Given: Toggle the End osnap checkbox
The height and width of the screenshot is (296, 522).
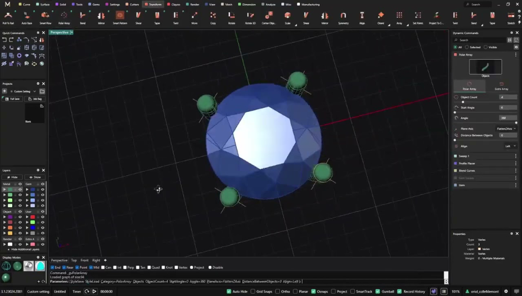Looking at the screenshot, I should tap(53, 267).
